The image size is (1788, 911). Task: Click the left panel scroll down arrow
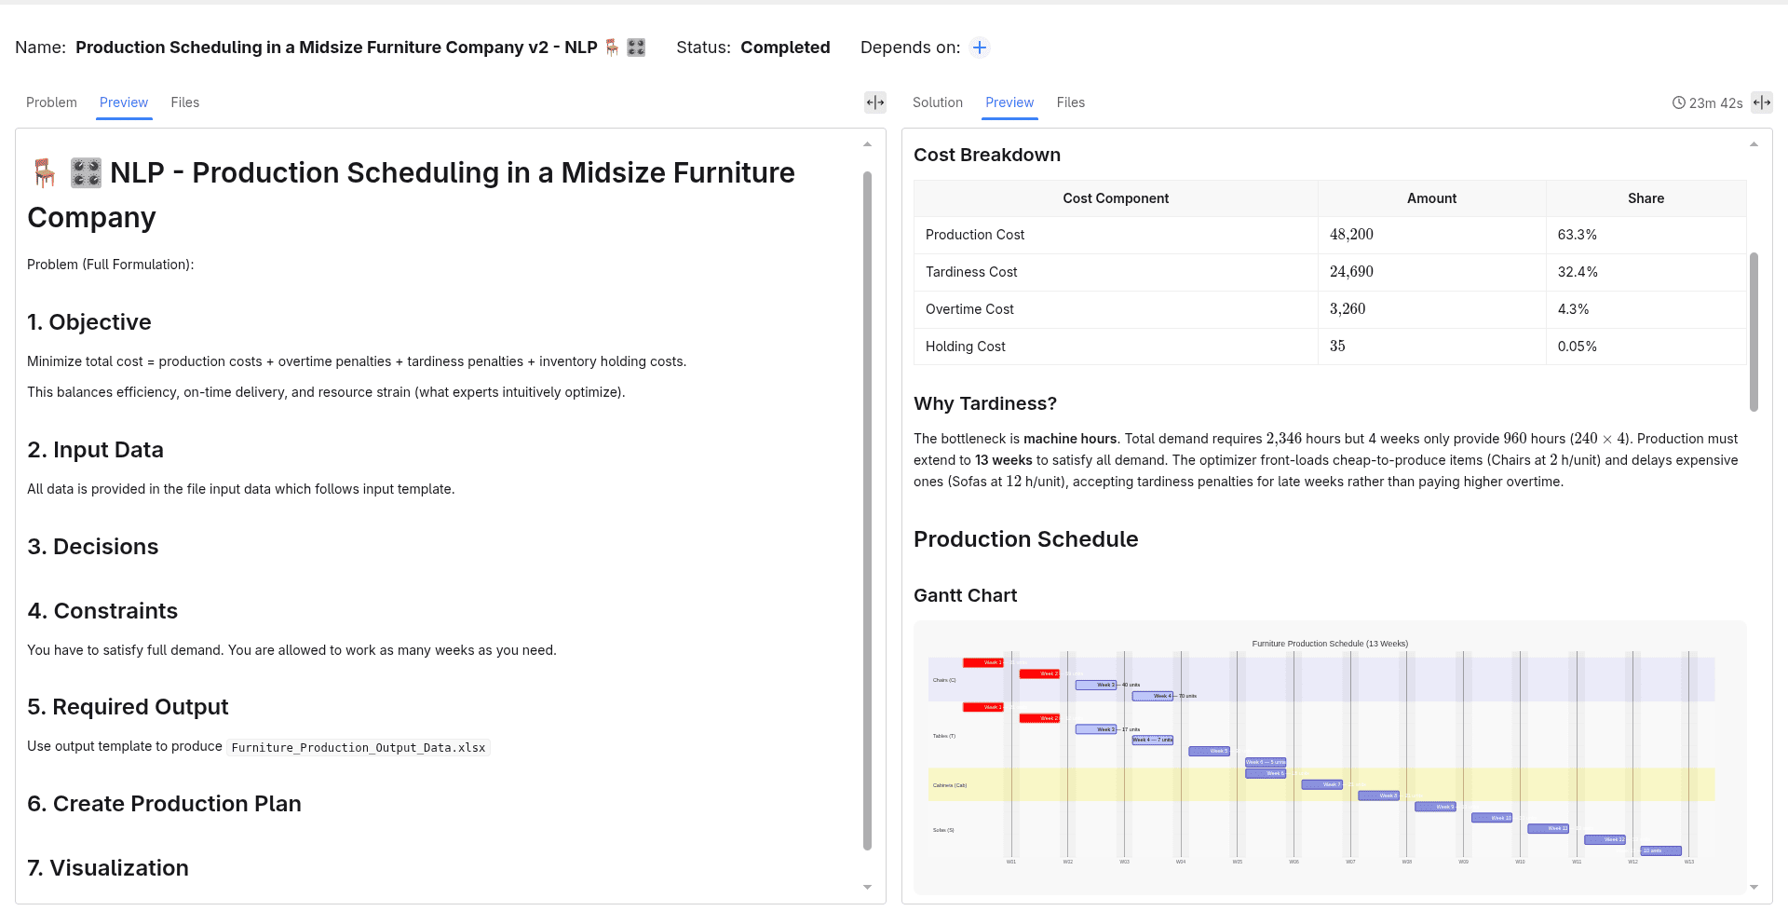867,888
